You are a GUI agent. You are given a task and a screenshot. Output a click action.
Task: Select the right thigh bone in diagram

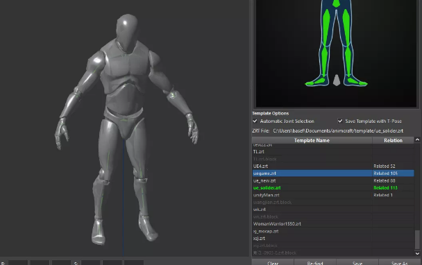(346, 27)
